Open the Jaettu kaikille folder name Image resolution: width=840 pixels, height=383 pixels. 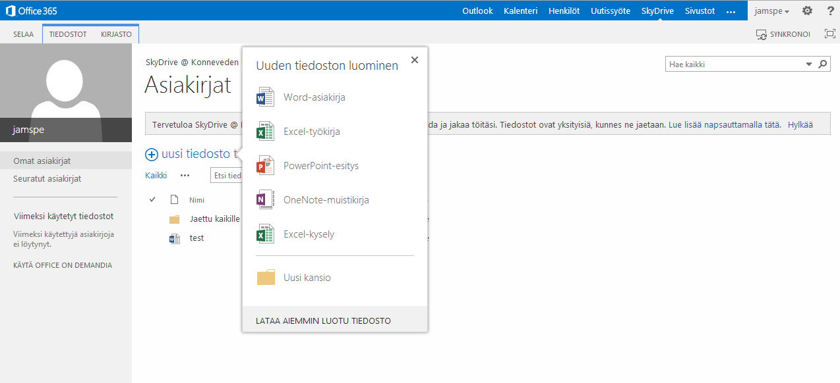click(215, 219)
